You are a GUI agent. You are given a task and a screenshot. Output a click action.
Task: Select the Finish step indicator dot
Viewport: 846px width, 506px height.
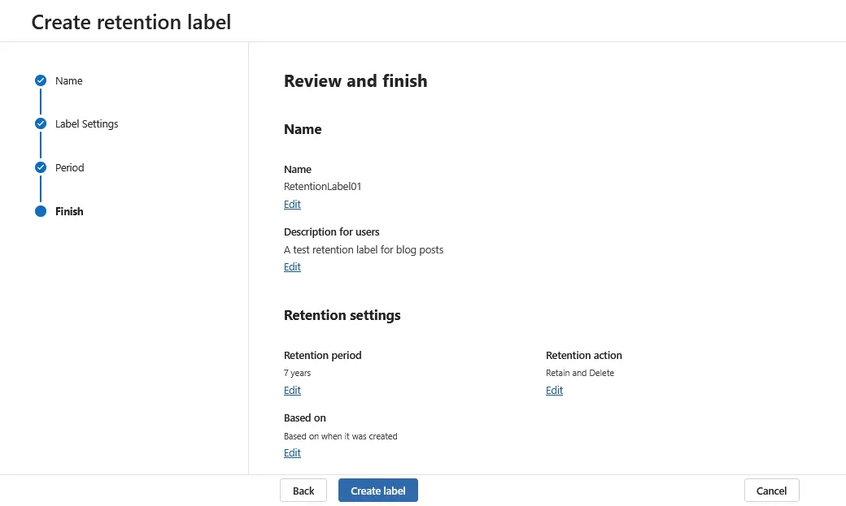click(x=41, y=211)
